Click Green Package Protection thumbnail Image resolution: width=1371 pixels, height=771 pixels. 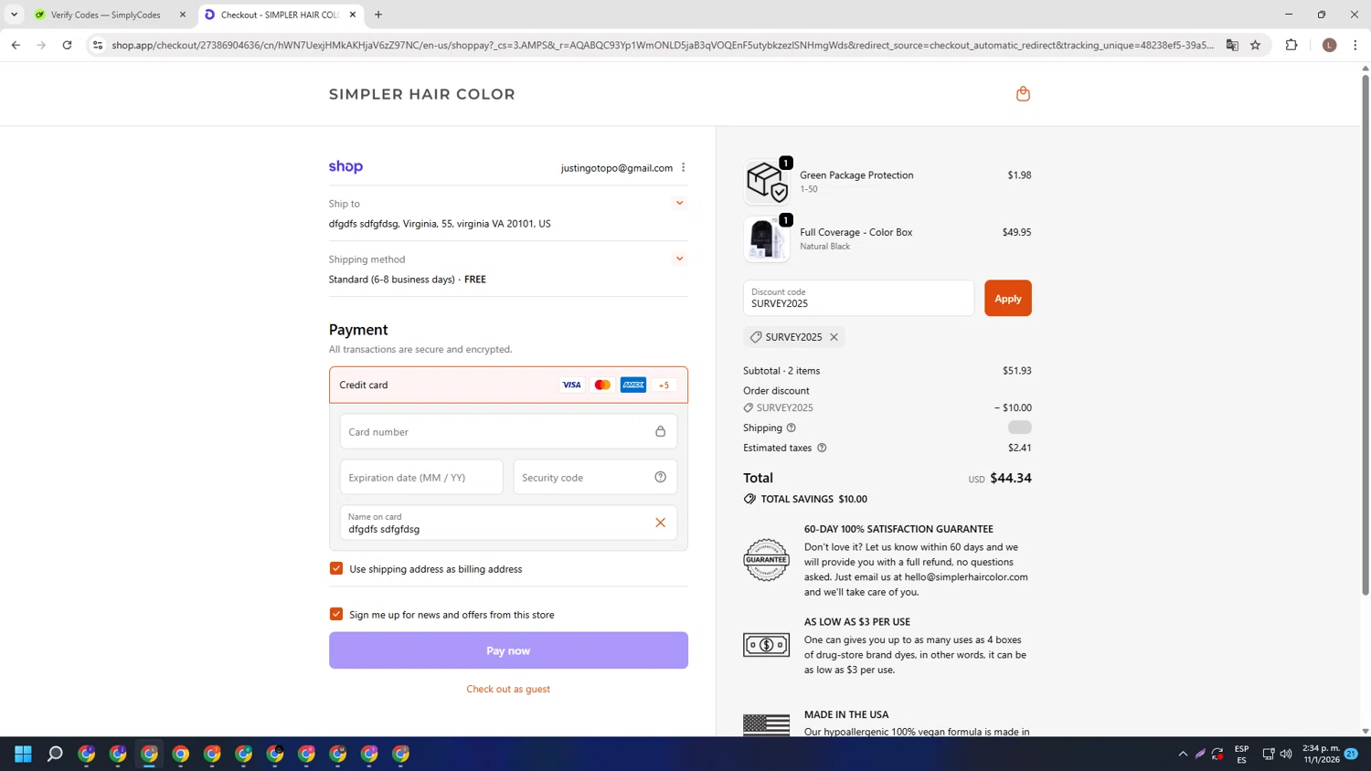tap(766, 181)
